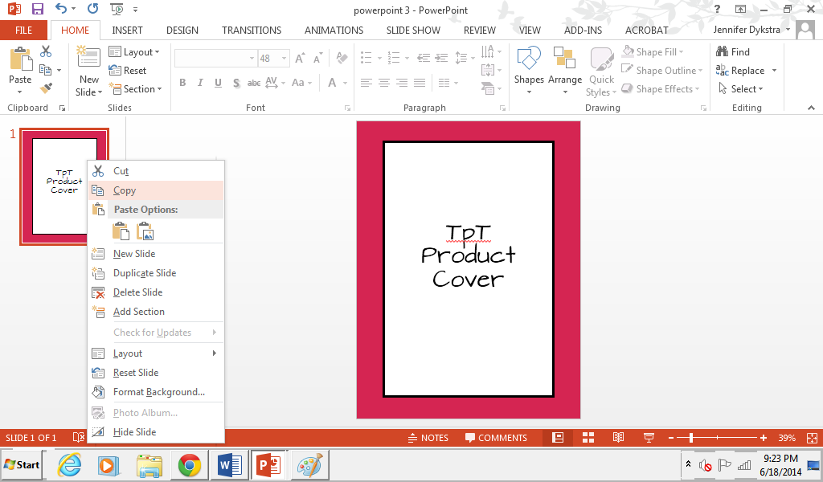Click spell check icon in status bar

tap(78, 438)
